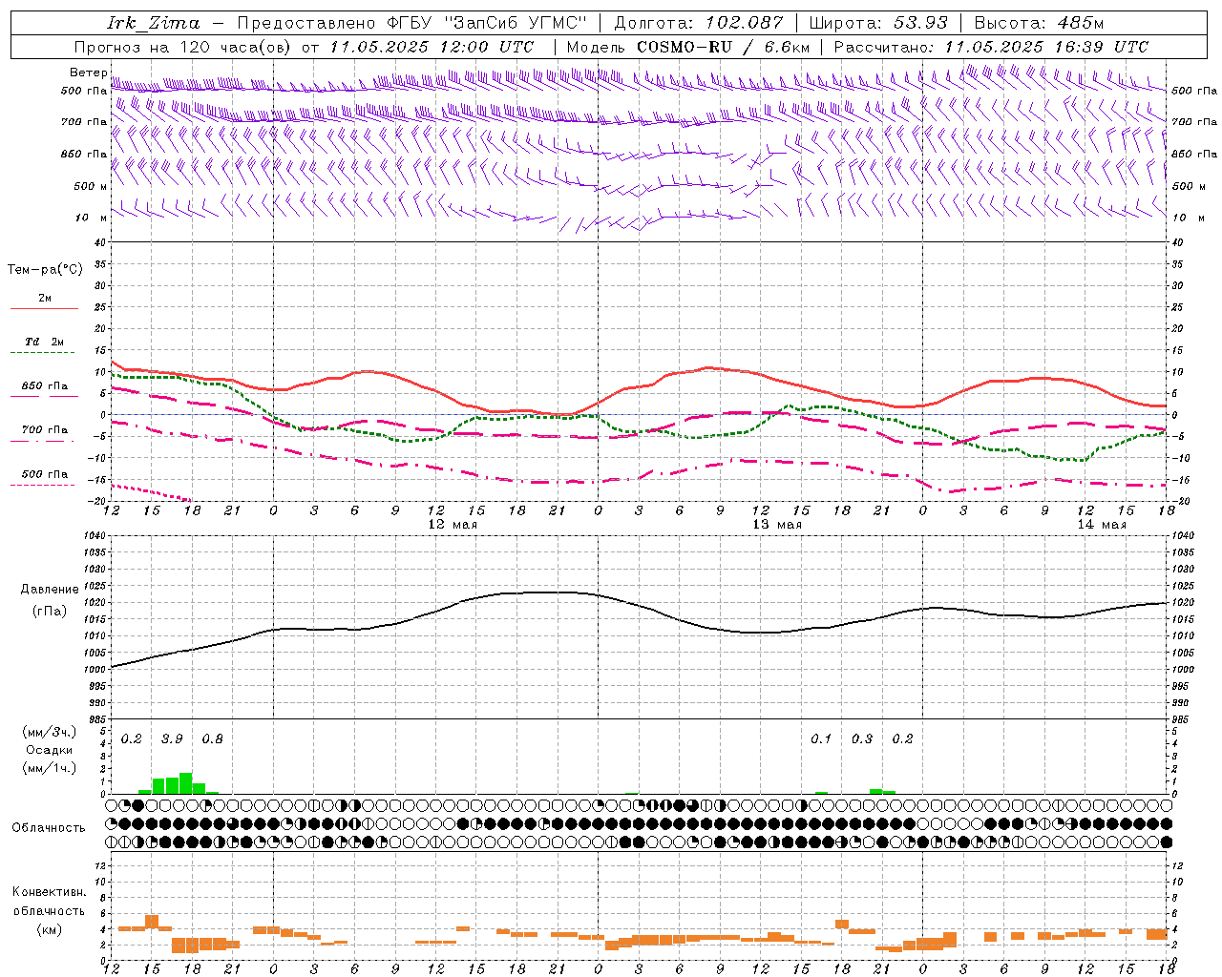Click the Осадки precipitation label
This screenshot has width=1222, height=977.
[x=50, y=750]
